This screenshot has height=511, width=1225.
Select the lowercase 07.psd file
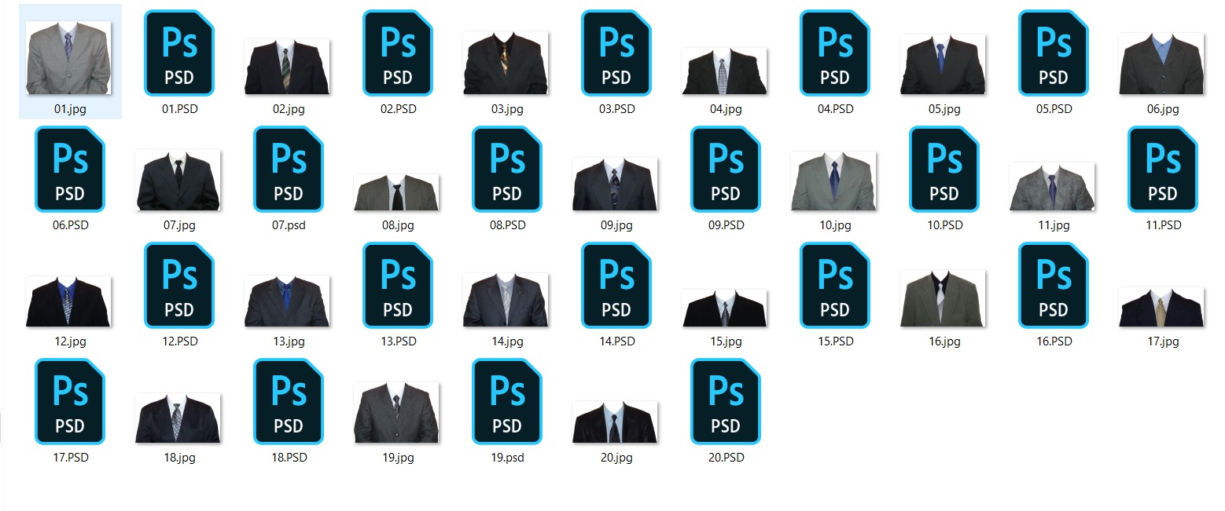pos(289,170)
